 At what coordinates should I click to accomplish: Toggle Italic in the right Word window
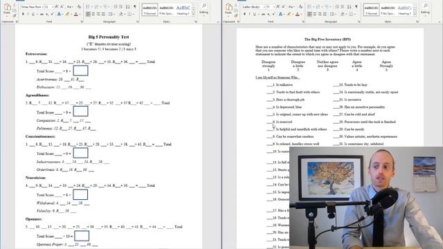(x=249, y=14)
